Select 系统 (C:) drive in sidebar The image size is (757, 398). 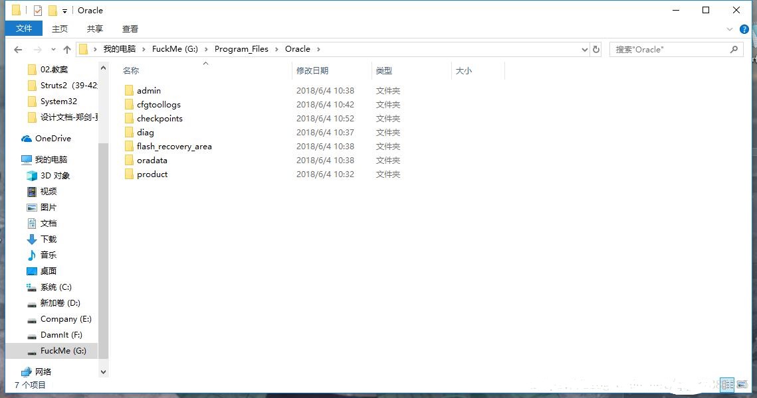[56, 287]
